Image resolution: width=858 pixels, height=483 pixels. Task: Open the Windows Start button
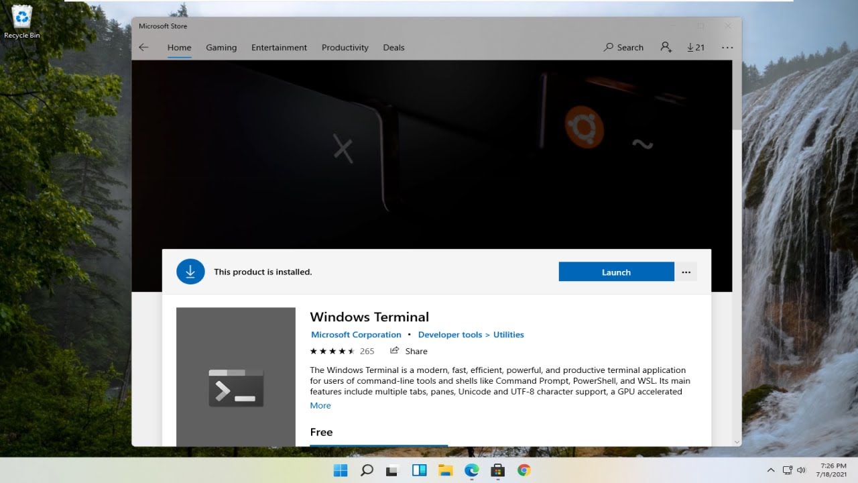341,470
